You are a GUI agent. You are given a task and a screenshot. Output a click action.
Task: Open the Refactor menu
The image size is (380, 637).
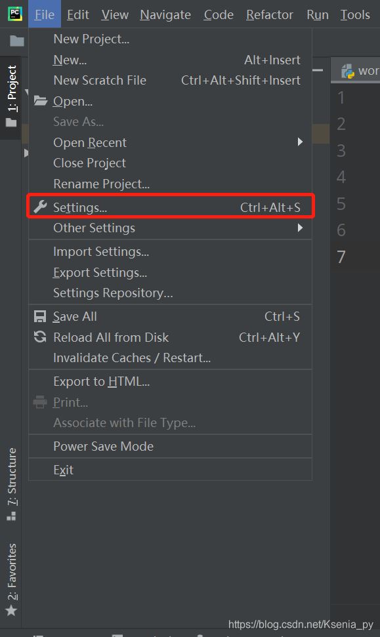coord(270,14)
